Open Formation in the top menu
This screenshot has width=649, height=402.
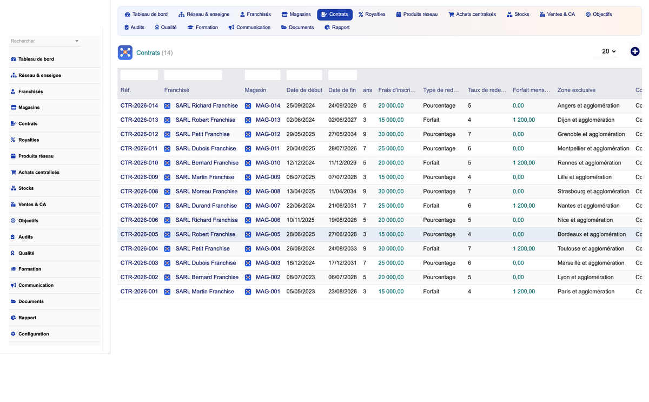[203, 28]
